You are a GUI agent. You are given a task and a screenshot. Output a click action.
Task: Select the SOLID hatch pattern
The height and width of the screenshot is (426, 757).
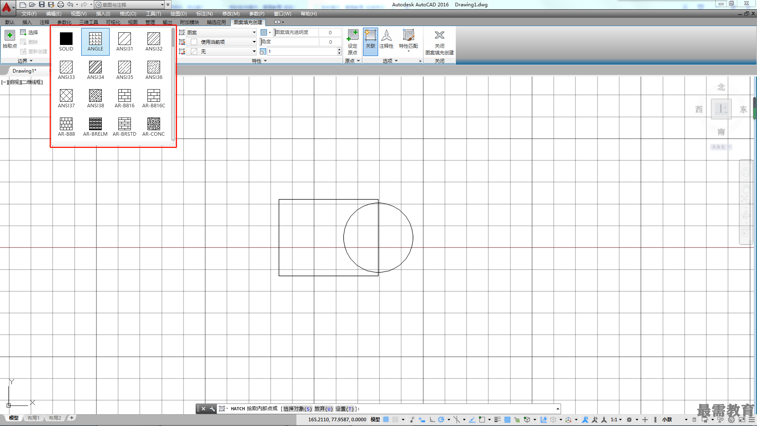point(66,42)
